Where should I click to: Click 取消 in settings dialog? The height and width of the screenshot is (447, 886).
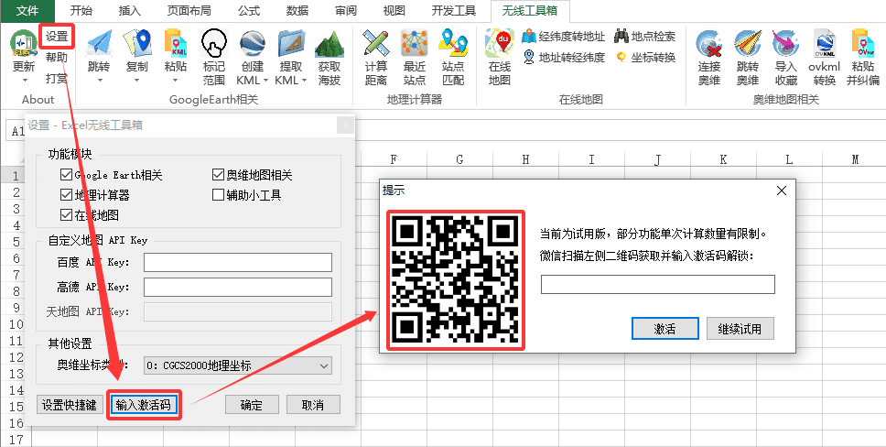click(313, 405)
